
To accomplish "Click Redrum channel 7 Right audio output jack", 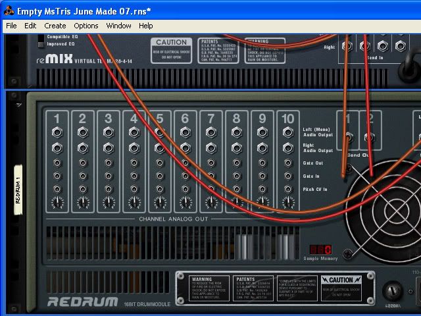I will [x=211, y=148].
